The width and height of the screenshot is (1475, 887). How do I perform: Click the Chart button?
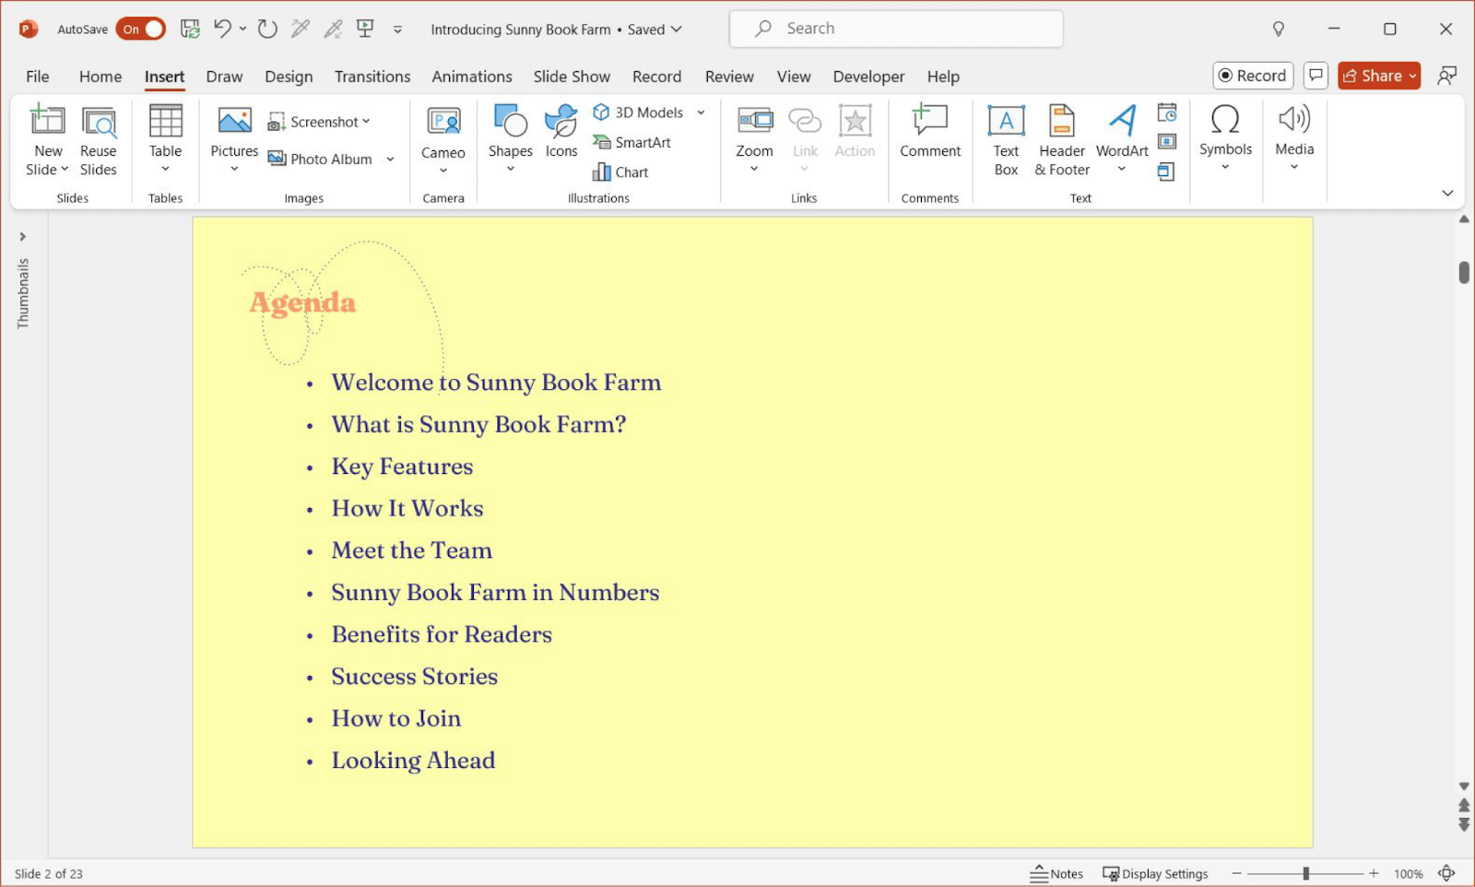(620, 172)
